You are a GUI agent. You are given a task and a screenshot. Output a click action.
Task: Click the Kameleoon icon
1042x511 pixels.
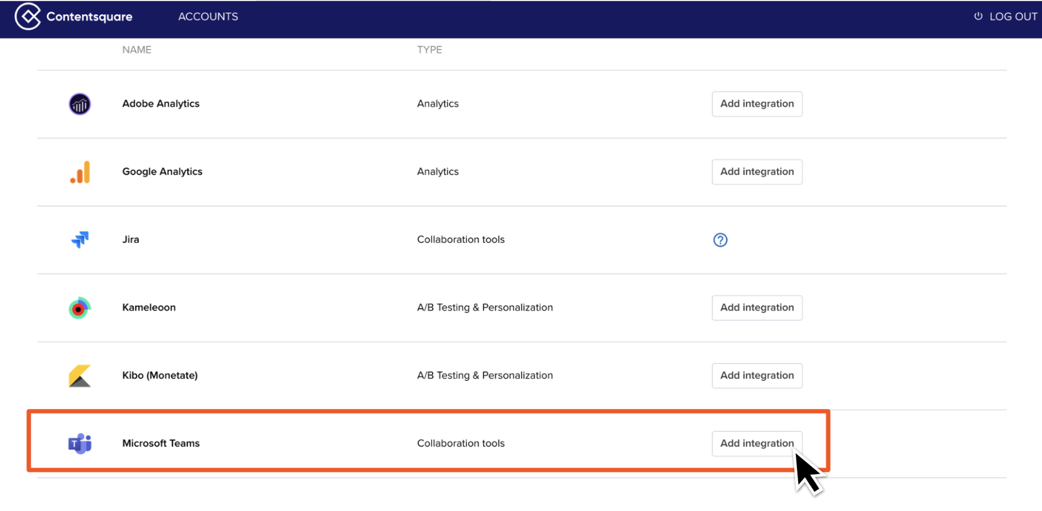(x=79, y=308)
